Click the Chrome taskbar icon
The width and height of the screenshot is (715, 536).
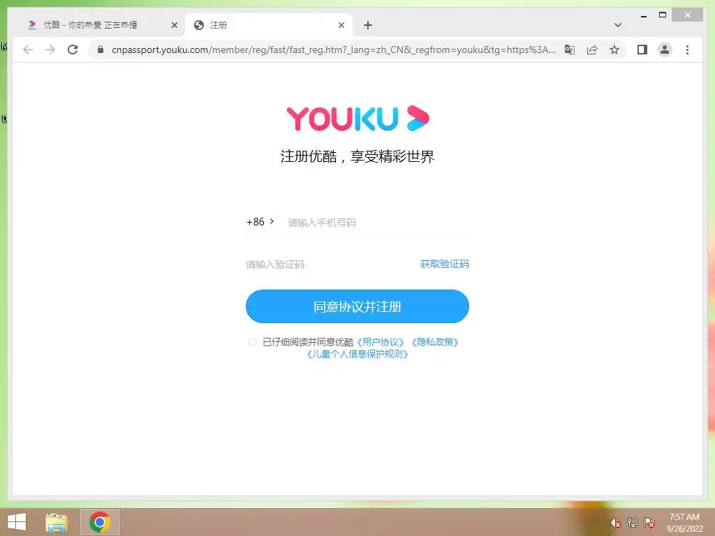pyautogui.click(x=99, y=522)
